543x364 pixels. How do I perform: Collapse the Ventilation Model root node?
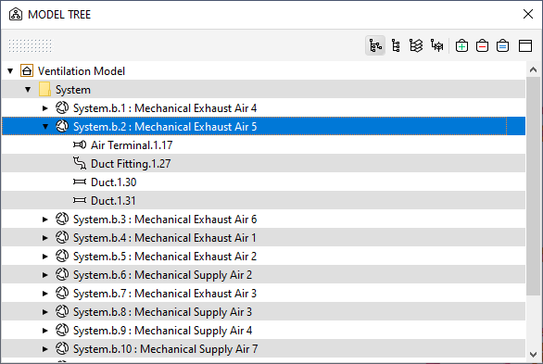(10, 71)
